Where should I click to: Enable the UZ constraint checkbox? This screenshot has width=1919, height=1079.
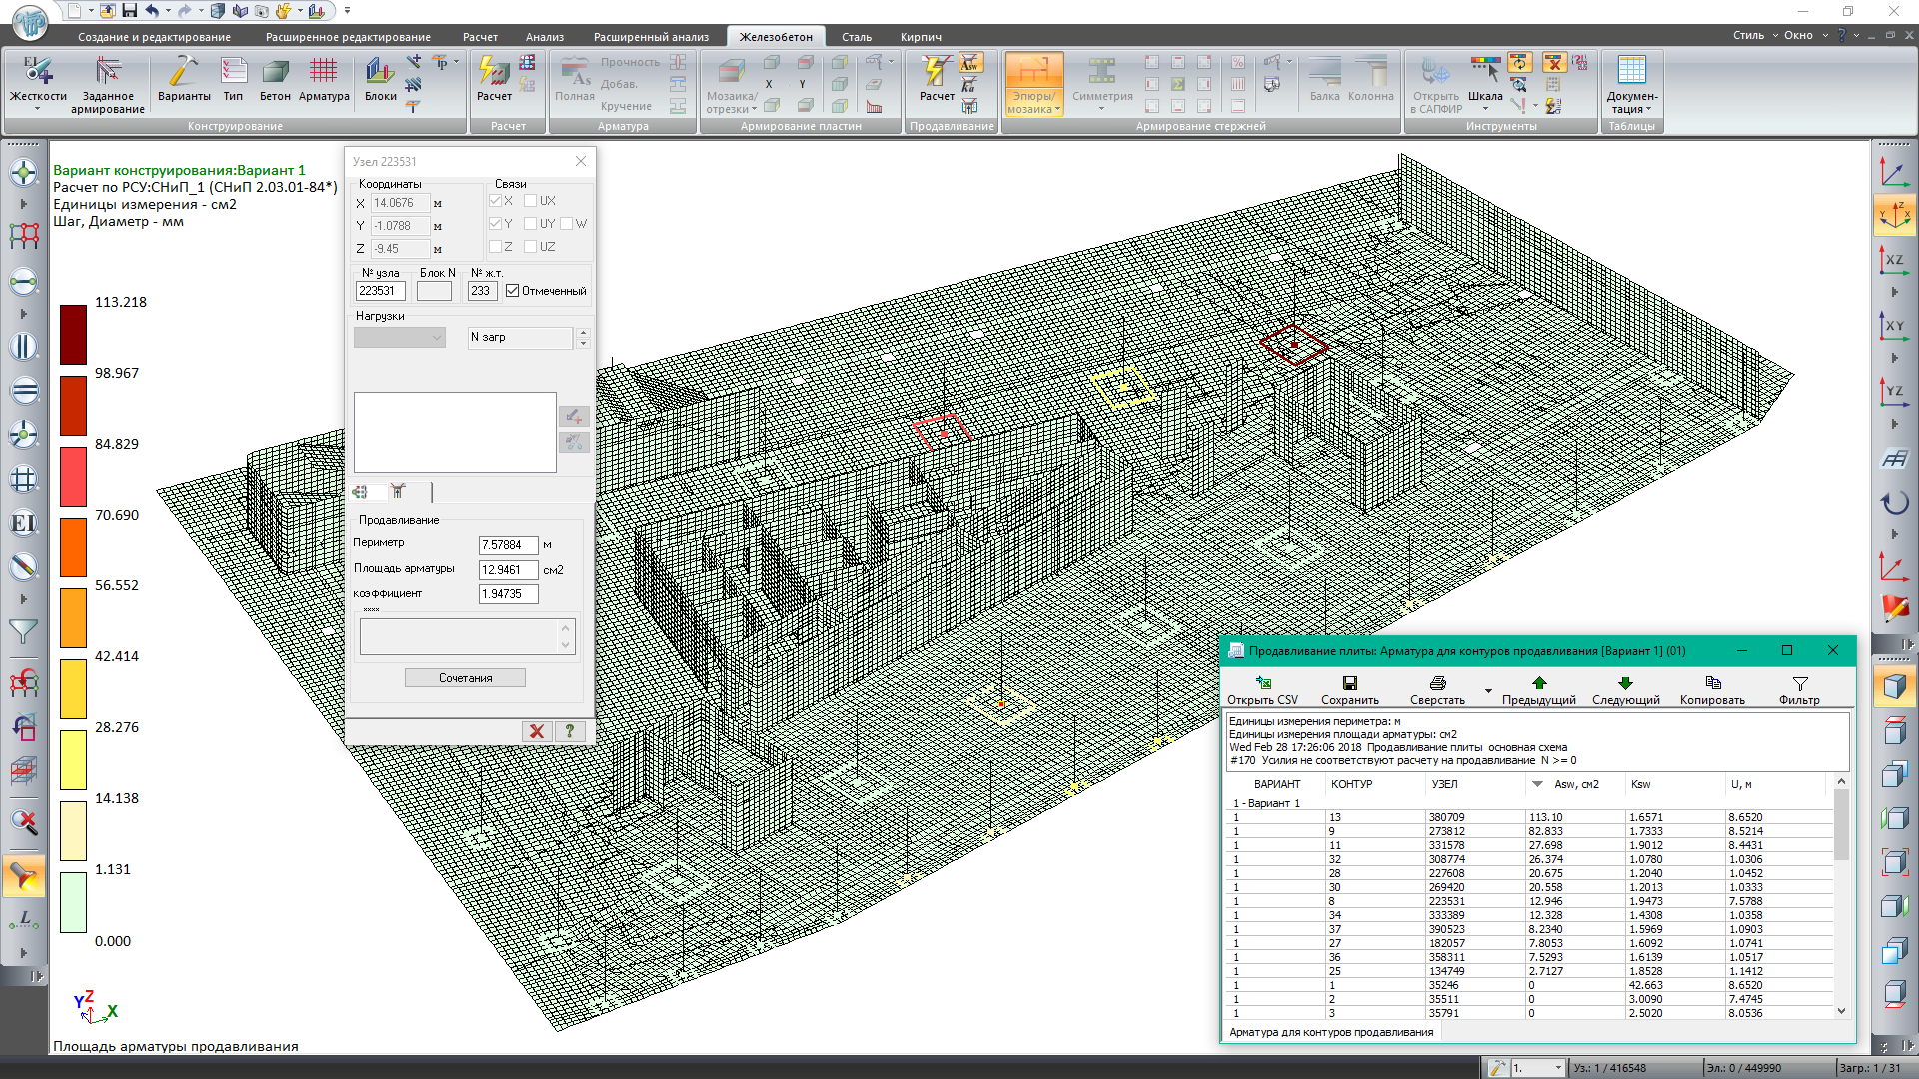pyautogui.click(x=531, y=247)
